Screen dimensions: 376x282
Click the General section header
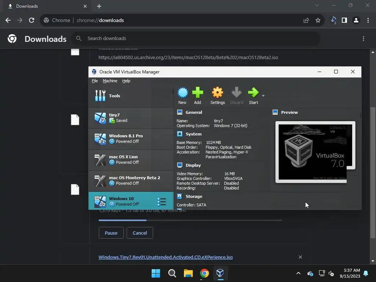point(194,112)
